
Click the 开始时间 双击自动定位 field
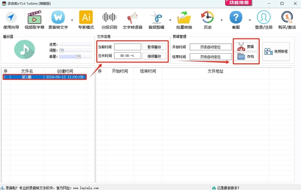pos(211,47)
